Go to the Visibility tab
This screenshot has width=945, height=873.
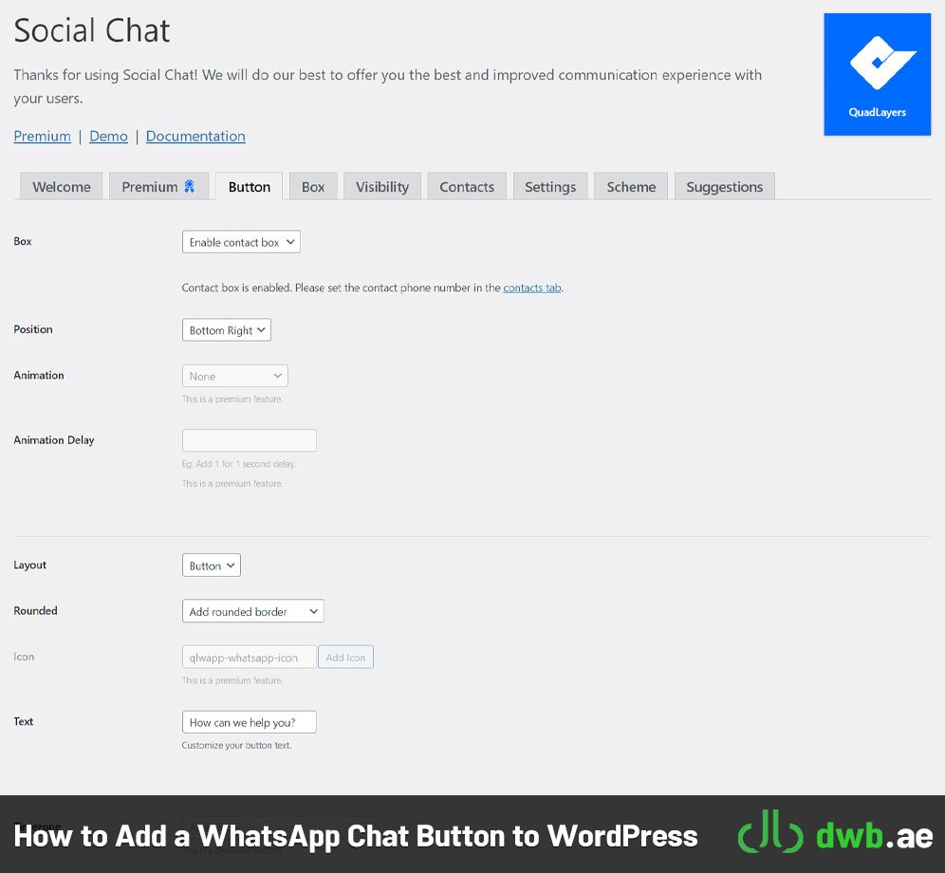click(x=382, y=186)
